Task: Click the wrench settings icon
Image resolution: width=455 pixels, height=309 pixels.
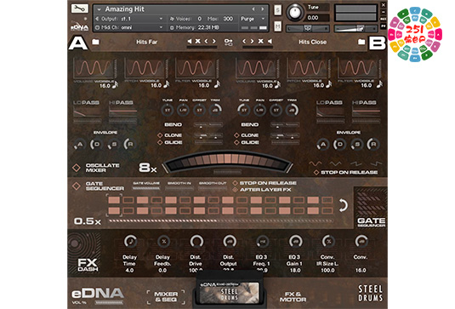Action: 79,9
